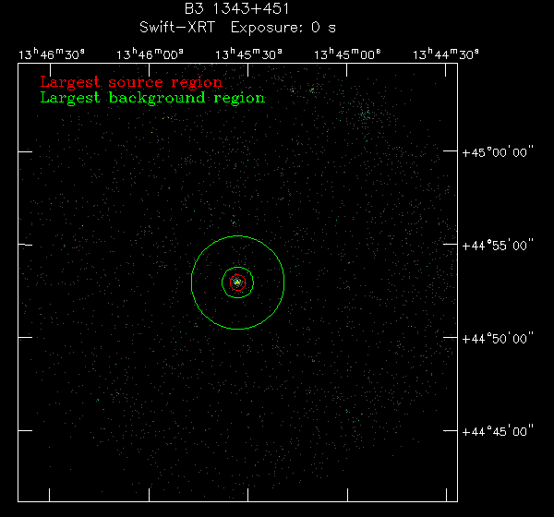Click the +45°00'00" declination label
Viewport: 554px width, 517px height.
tap(498, 152)
